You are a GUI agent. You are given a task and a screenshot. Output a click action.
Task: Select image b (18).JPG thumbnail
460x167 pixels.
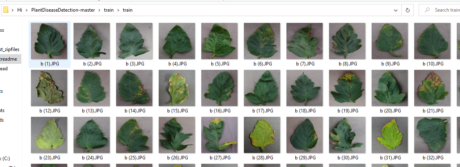[305, 88]
